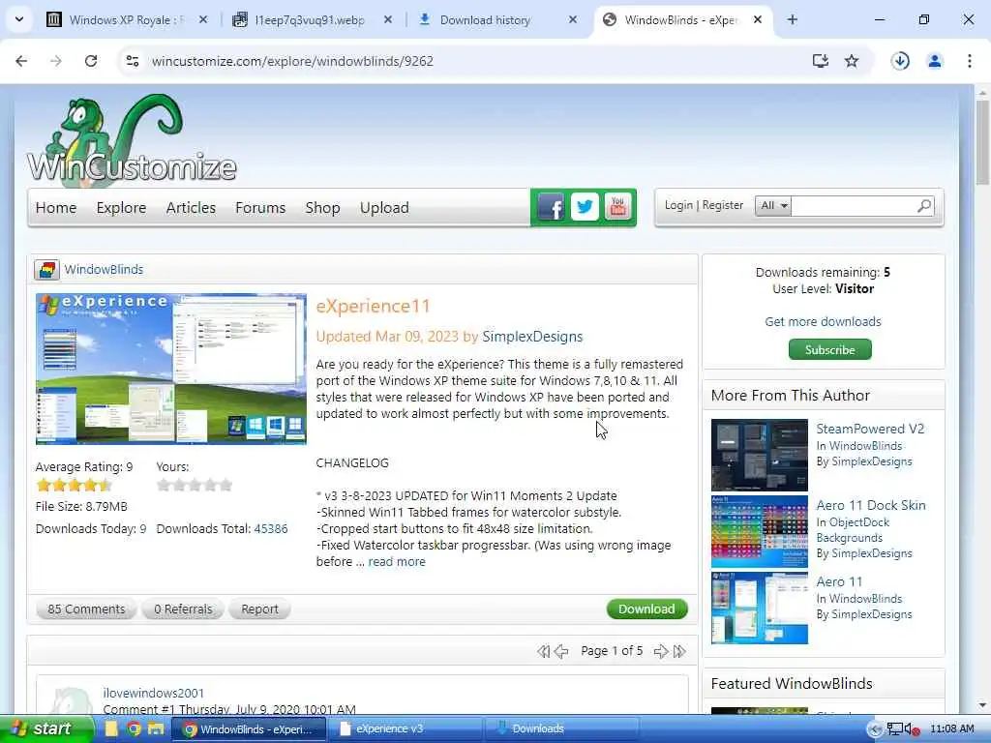Click the Register link
Screen dimensions: 991x743
click(722, 205)
